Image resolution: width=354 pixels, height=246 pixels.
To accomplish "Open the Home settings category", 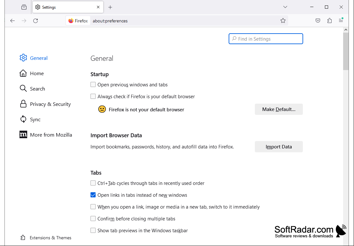I will [32, 73].
